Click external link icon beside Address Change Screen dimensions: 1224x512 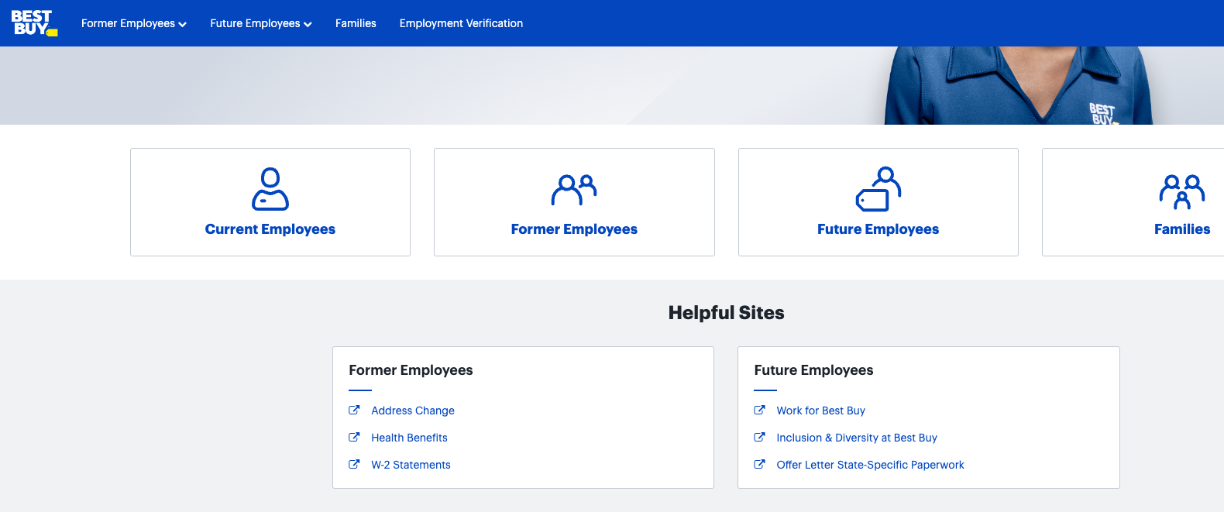[354, 410]
